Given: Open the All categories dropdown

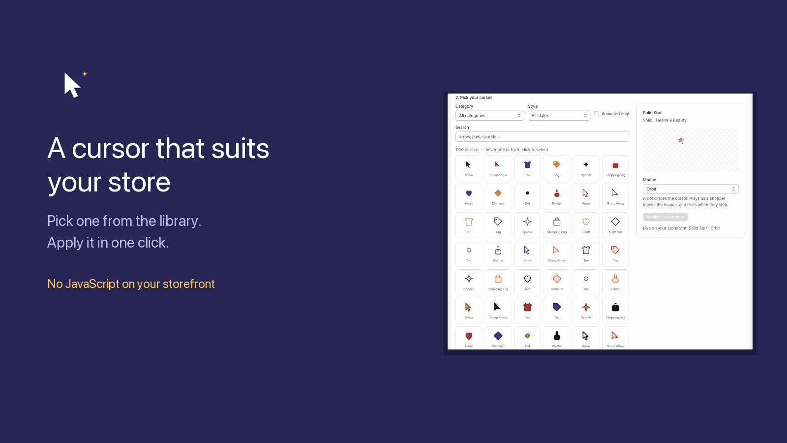Looking at the screenshot, I should 489,116.
